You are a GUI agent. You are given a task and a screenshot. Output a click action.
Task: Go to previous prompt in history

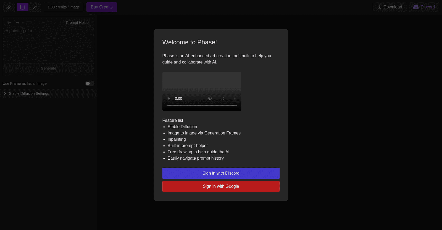[x=9, y=23]
